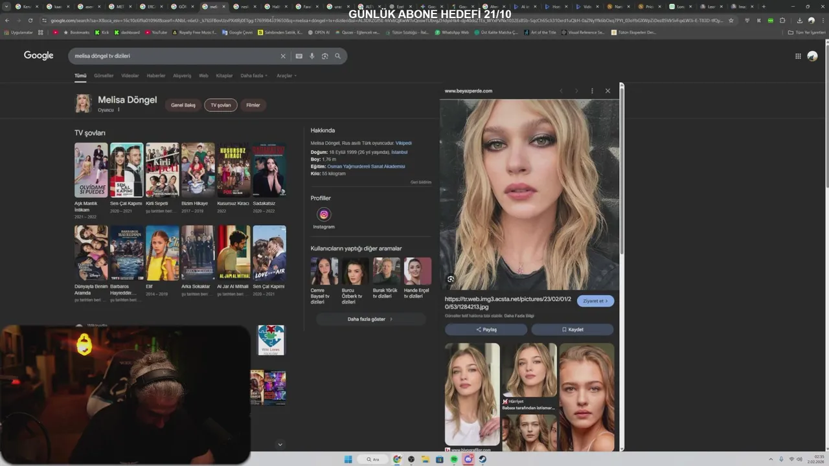Search inside image with the Lens icon
This screenshot has width=829, height=466.
[x=451, y=279]
